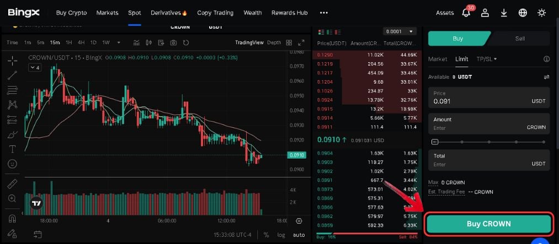Viewport: 559px width, 244px height.
Task: Select the 1H timeframe
Action: pos(69,42)
